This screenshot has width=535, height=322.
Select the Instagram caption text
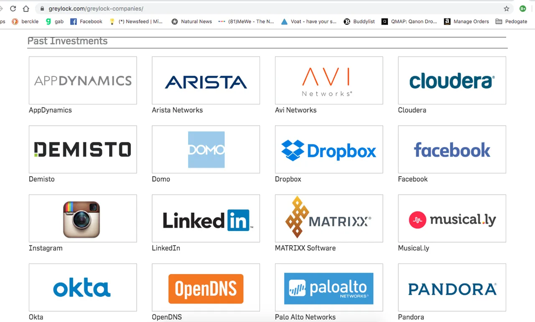click(x=46, y=248)
